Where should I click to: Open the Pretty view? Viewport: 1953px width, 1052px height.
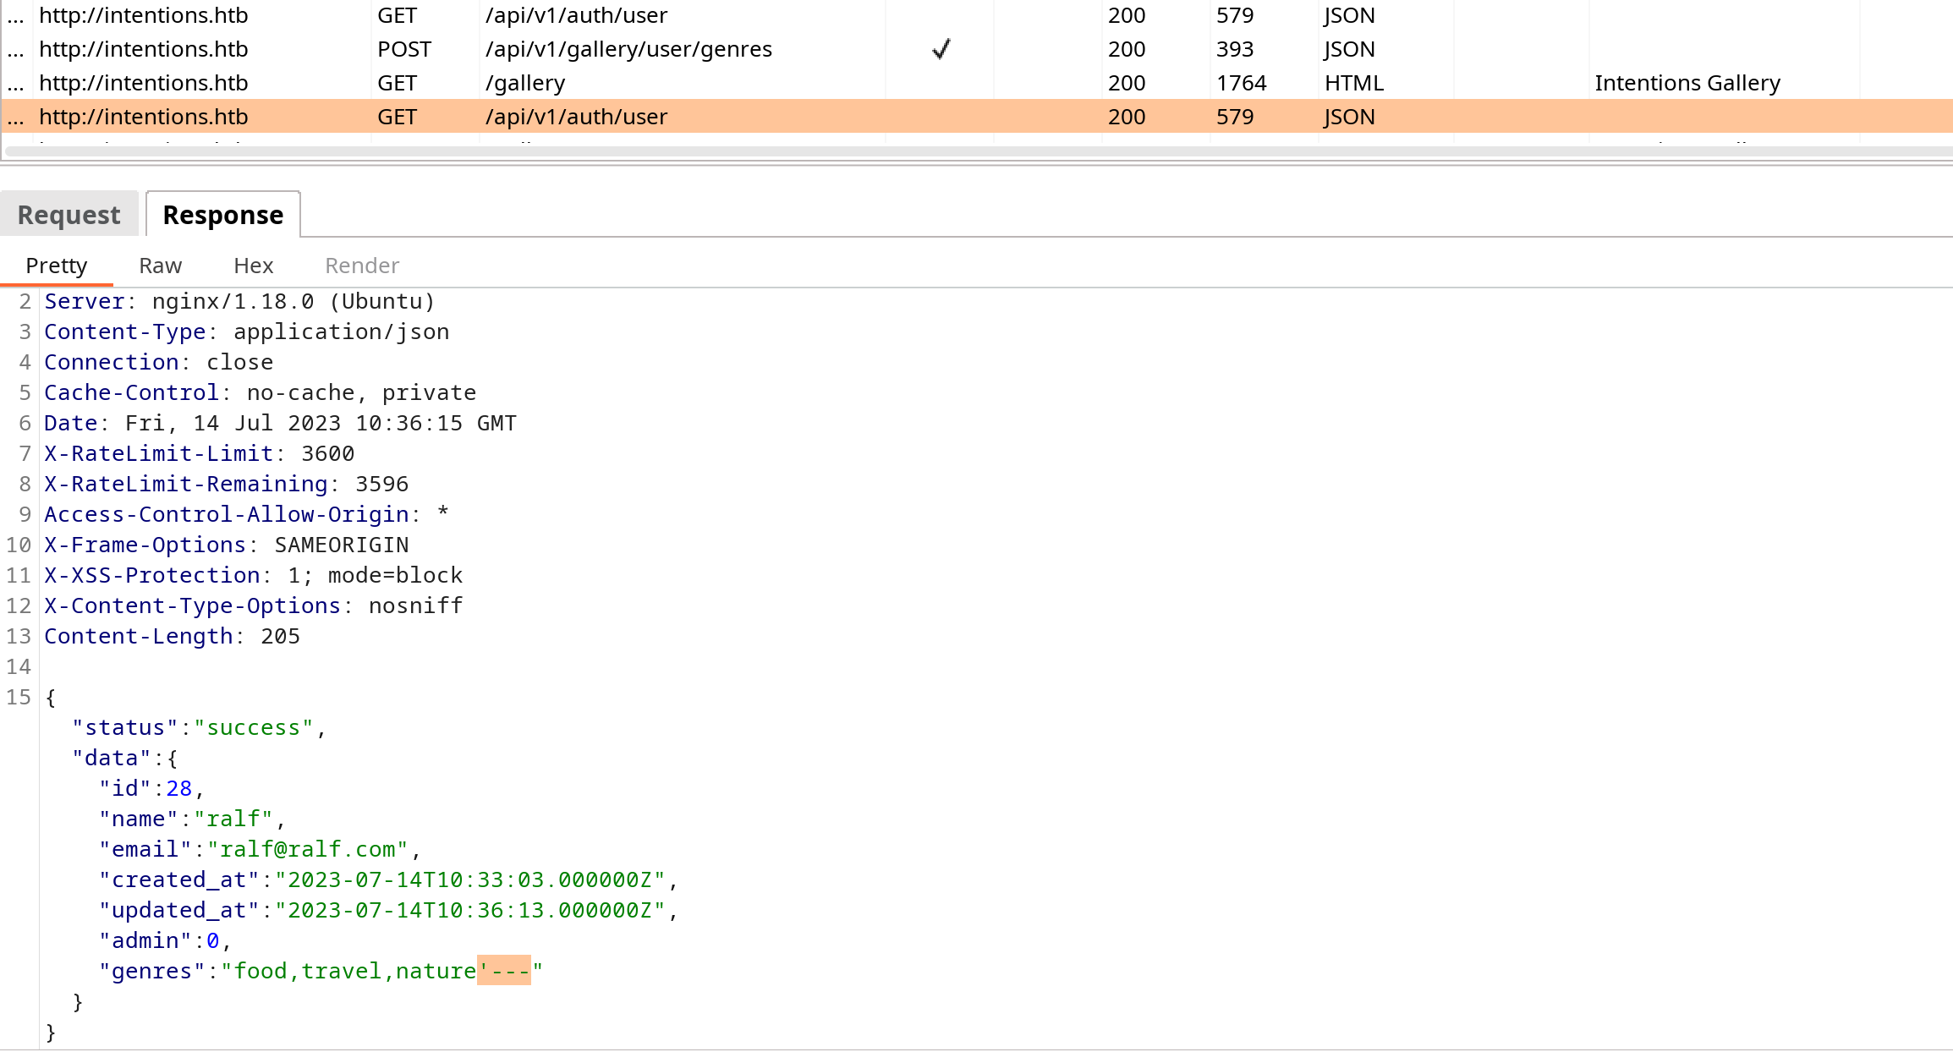[x=56, y=266]
